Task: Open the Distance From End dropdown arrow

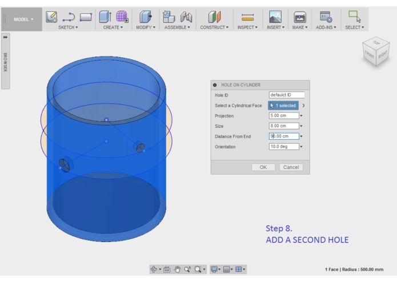Action: pos(301,136)
